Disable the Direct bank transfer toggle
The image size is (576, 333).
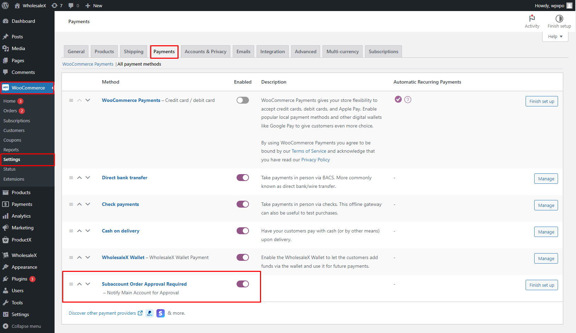(x=243, y=178)
